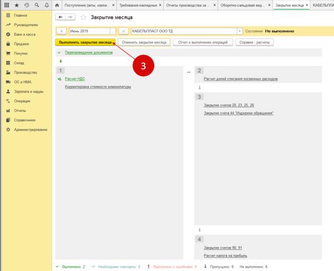Open Производство section in sidebar
334x271 pixels.
pyautogui.click(x=26, y=72)
